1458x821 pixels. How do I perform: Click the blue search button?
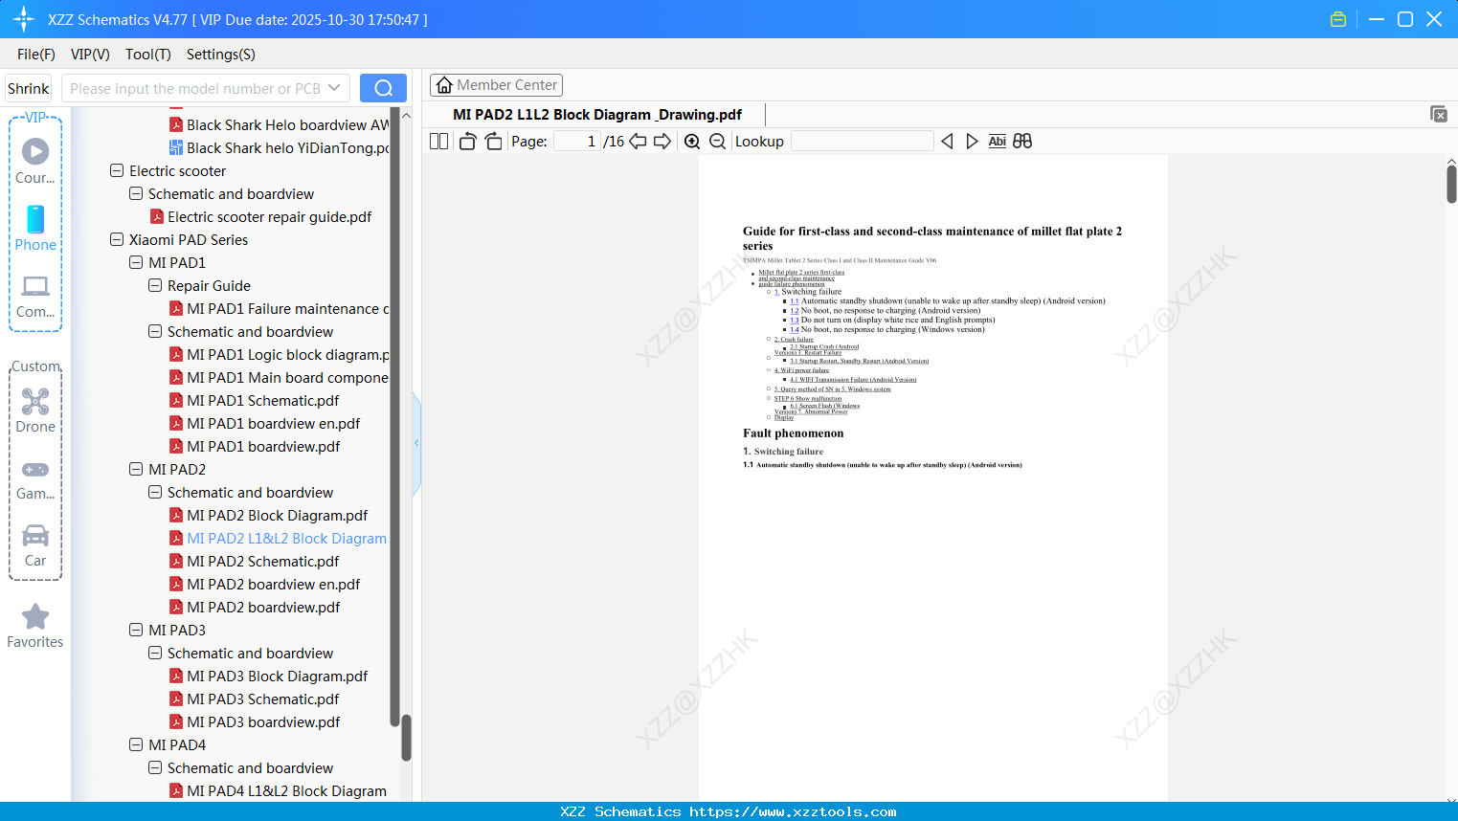[x=383, y=88]
